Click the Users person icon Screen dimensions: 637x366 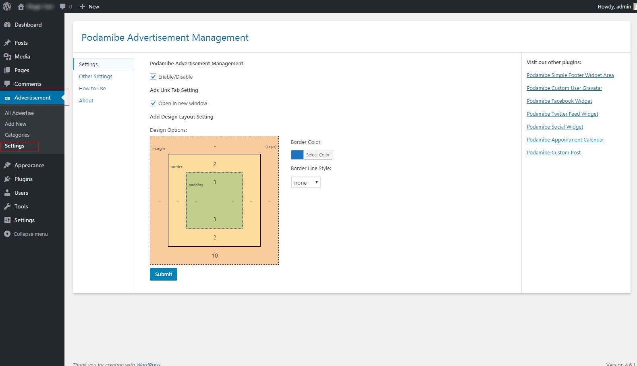(7, 193)
